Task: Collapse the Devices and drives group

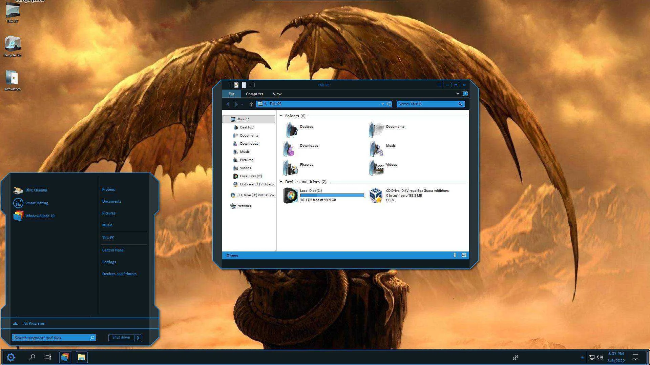Action: pos(281,182)
